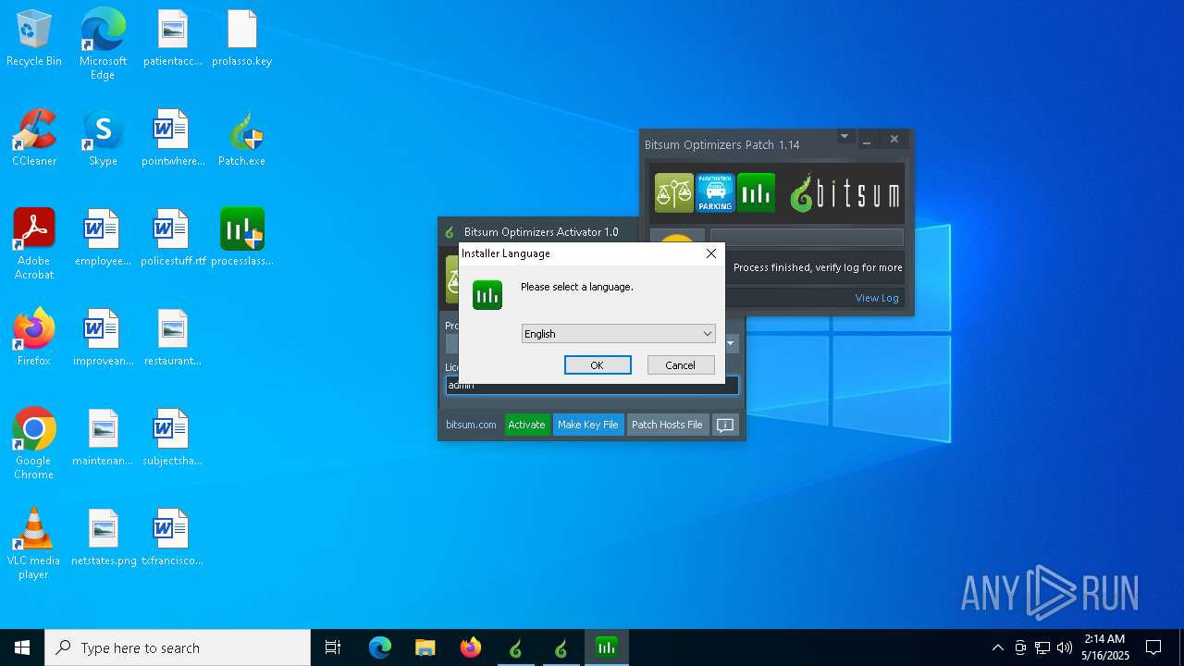The width and height of the screenshot is (1184, 666).
Task: Select the restaurant image file icon
Action: (172, 338)
